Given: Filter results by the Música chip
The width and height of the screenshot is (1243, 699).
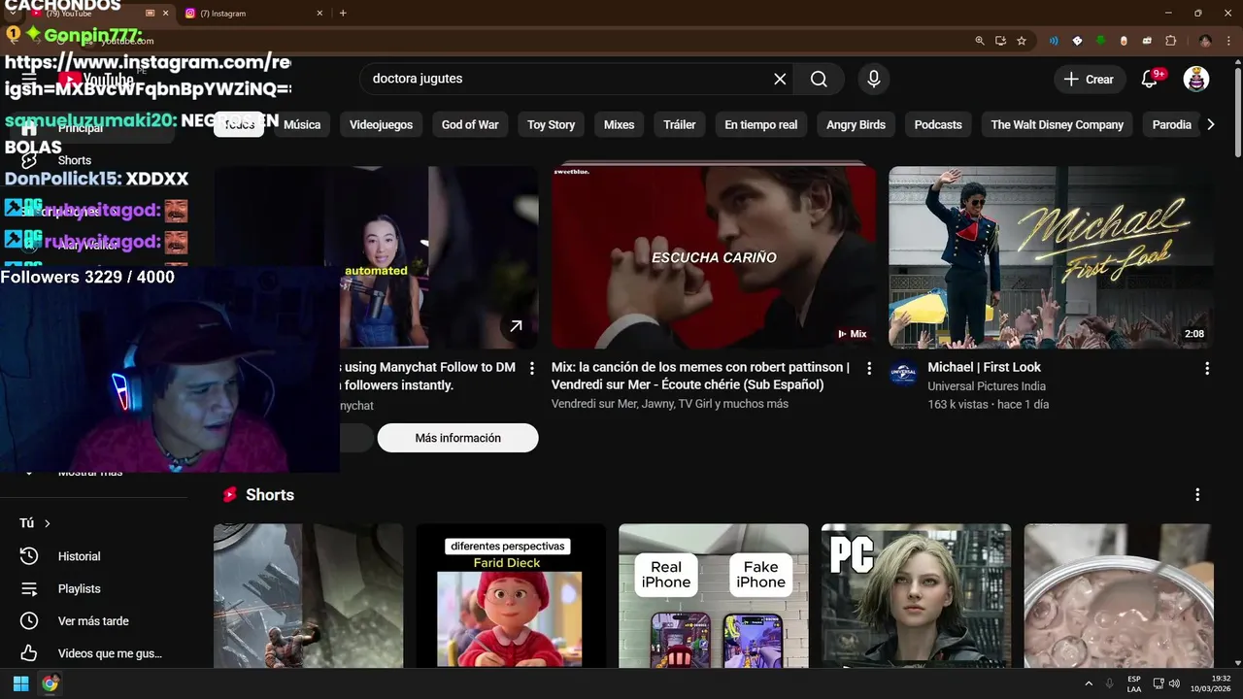Looking at the screenshot, I should click(x=302, y=124).
